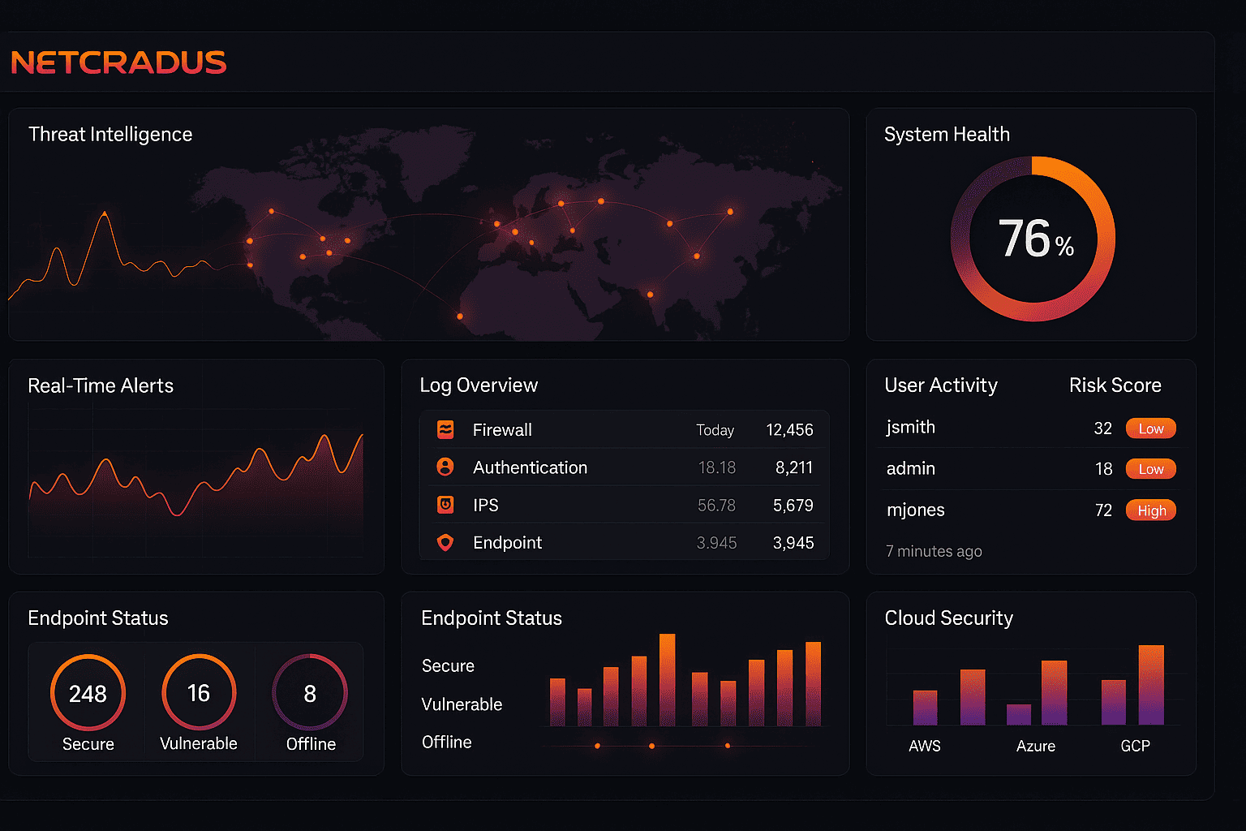Open the 248 Secure endpoints ring

(88, 693)
